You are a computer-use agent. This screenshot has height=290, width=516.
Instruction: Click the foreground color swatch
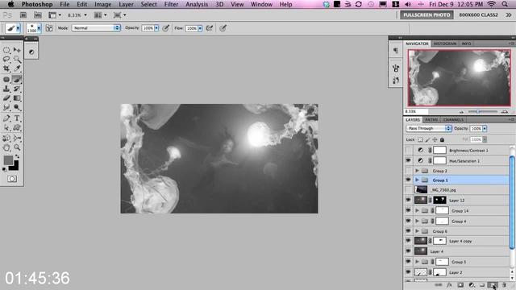click(8, 160)
